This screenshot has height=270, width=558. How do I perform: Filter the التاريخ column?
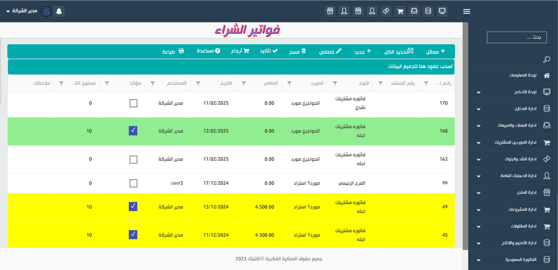coord(198,84)
